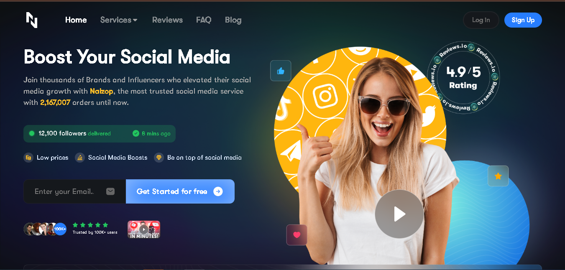Play the large hero video button
Screen dimensions: 565x270
[x=399, y=214]
